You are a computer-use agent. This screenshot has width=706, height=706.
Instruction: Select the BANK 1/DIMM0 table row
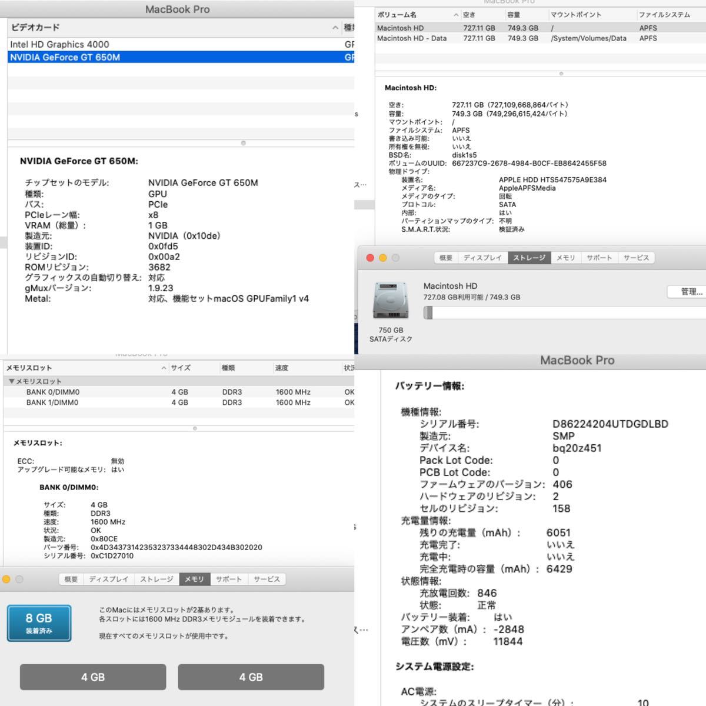click(x=179, y=402)
